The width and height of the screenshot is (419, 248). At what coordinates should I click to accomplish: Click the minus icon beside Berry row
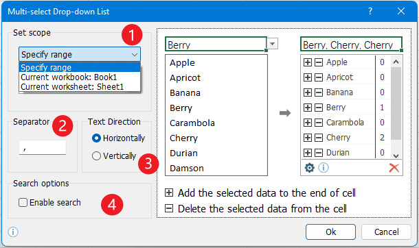318,108
